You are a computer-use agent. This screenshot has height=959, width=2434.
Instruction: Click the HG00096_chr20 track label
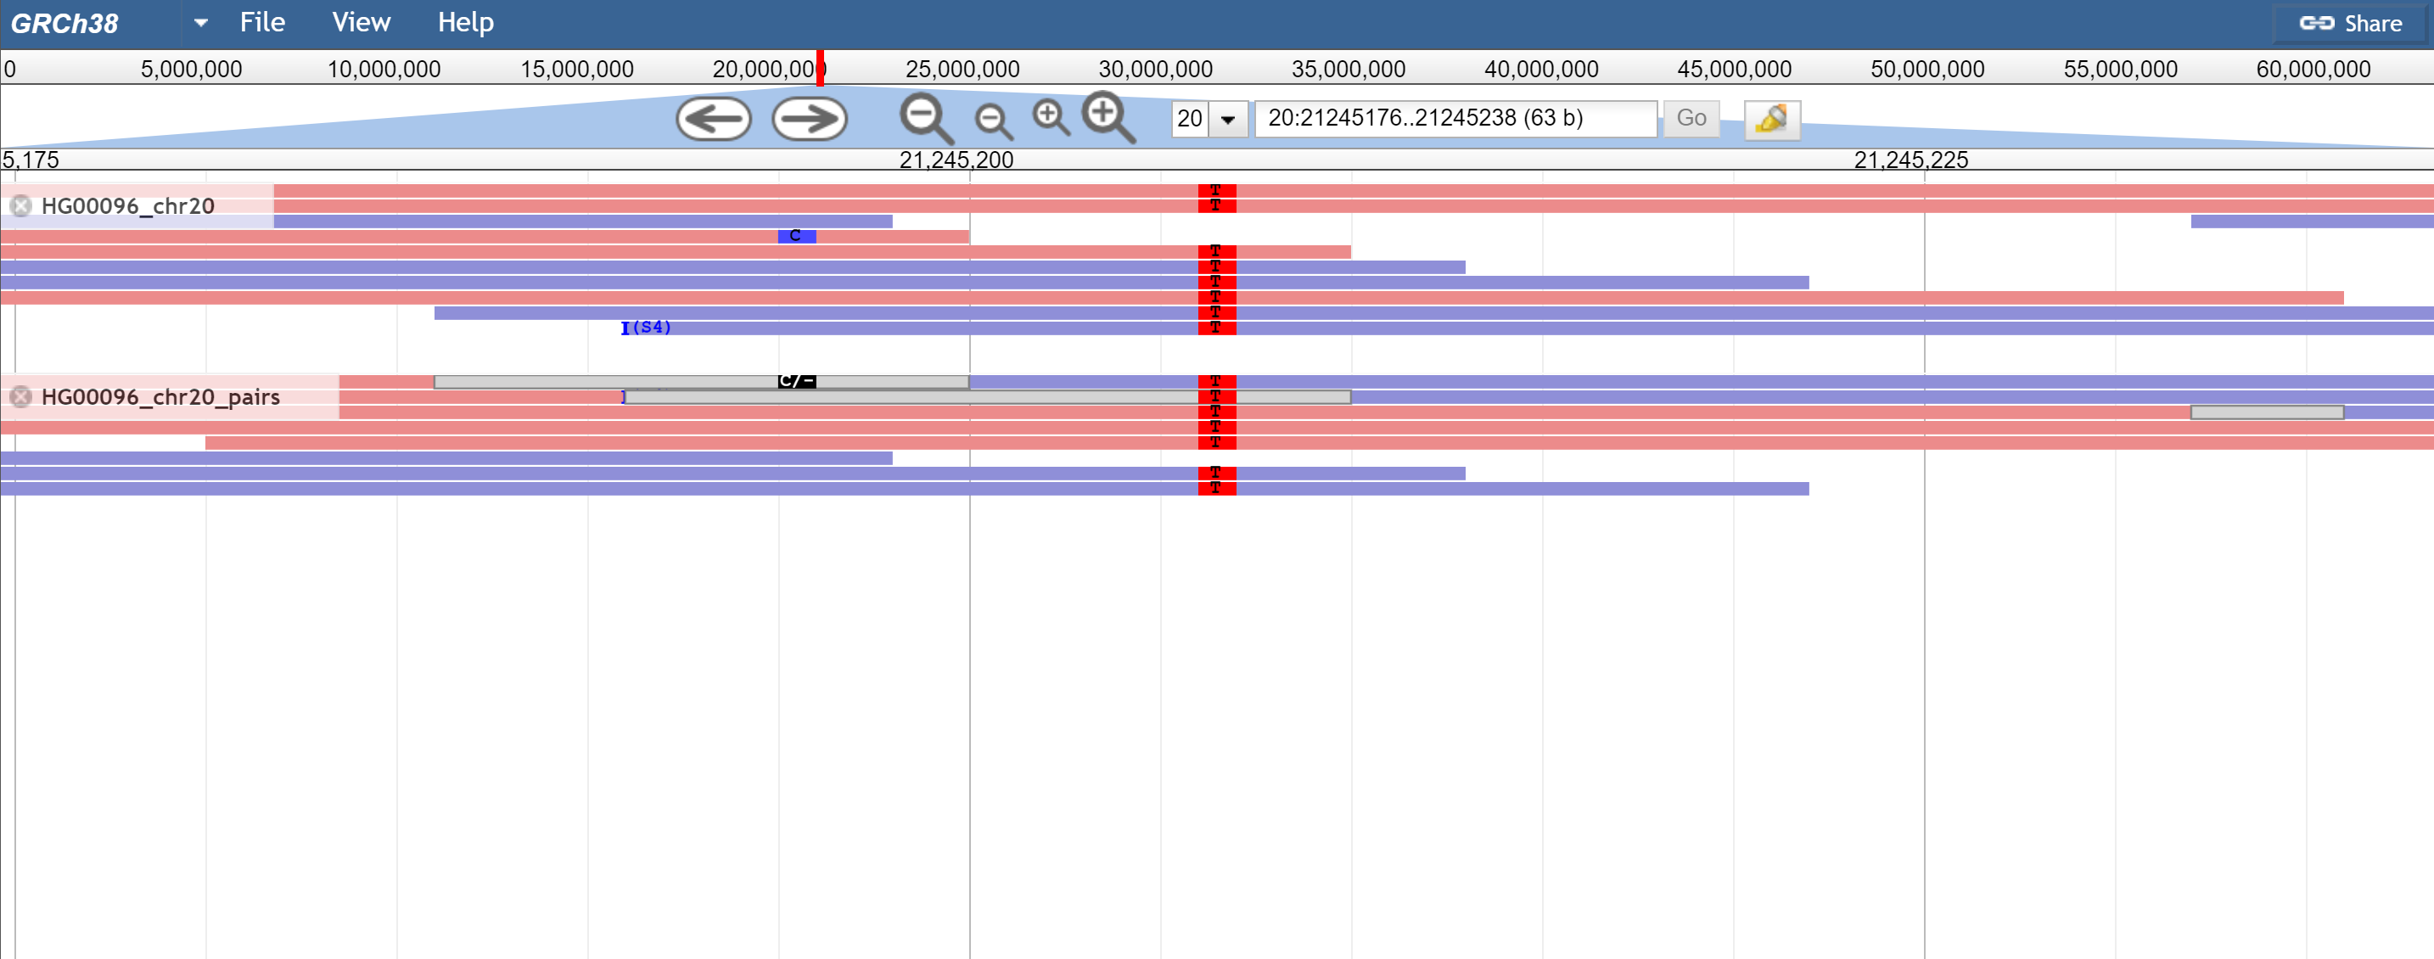[x=127, y=206]
